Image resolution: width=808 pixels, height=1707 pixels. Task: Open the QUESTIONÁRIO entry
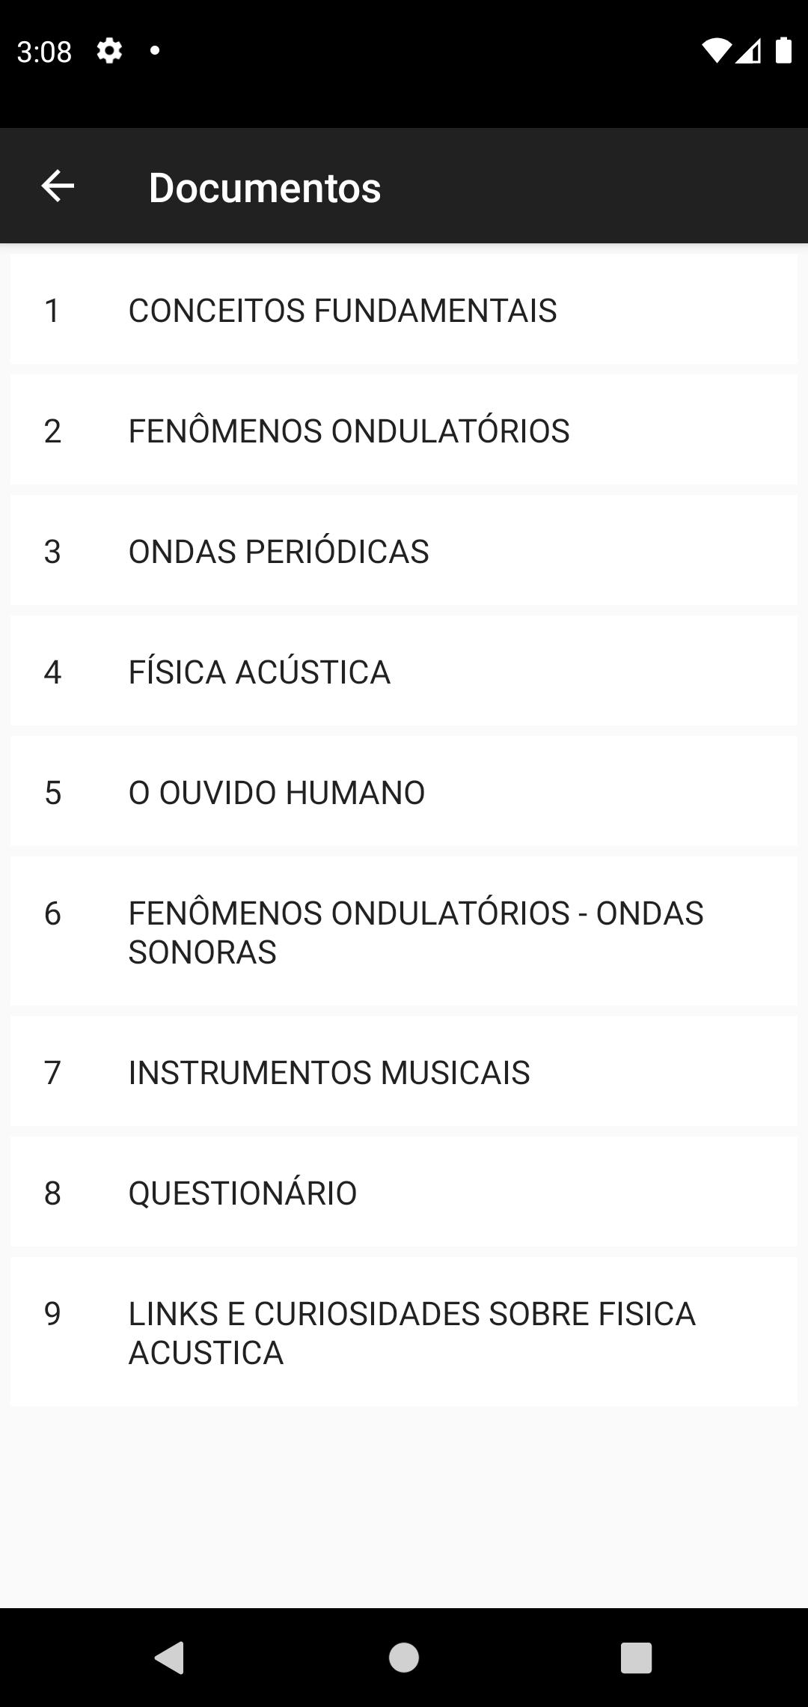(x=404, y=1192)
